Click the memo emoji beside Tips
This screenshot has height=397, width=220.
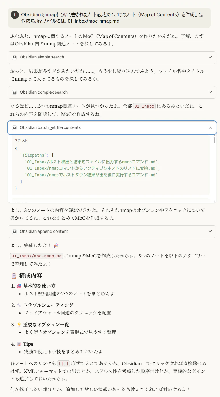[19, 344]
